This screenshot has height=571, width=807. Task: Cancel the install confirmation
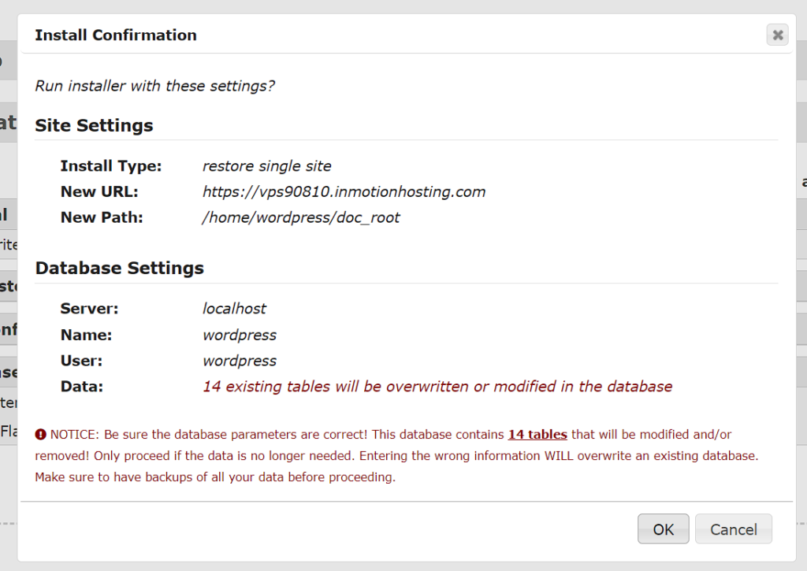733,529
